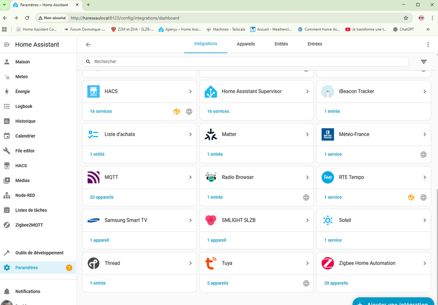
Task: Open Outils de développement in sidebar
Action: (38, 253)
